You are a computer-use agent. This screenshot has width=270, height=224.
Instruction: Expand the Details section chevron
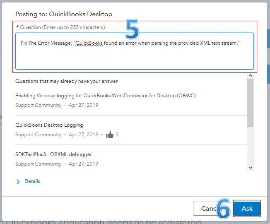pyautogui.click(x=18, y=181)
